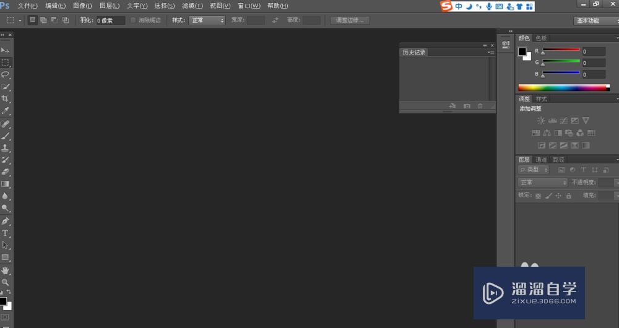Open the 文件(F) menu

[x=27, y=6]
